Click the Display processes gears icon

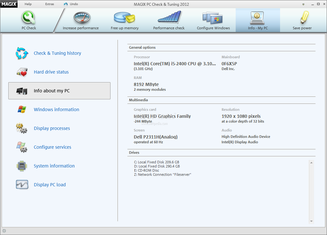click(x=21, y=128)
